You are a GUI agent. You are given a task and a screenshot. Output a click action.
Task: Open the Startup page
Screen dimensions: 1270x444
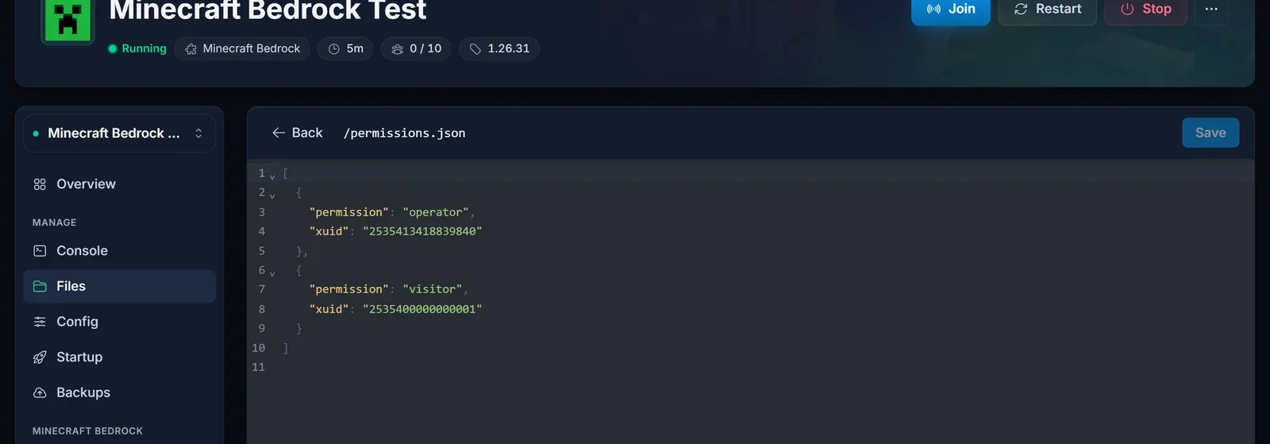(x=119, y=357)
